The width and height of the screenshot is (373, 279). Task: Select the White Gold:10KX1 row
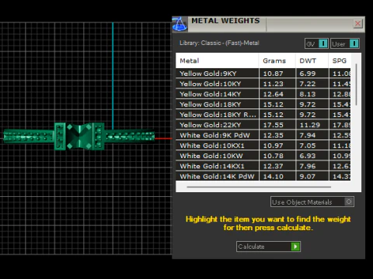[263, 146]
